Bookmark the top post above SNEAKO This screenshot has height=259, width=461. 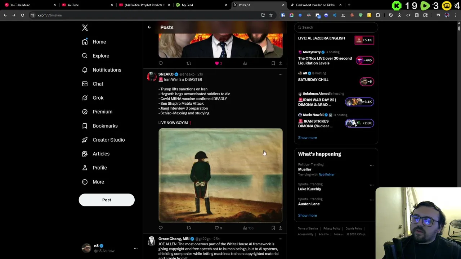pyautogui.click(x=273, y=63)
